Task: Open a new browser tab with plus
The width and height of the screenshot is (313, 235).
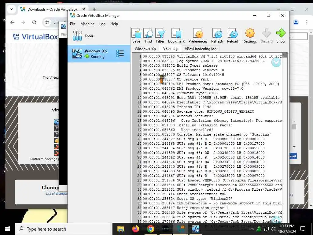Action: tap(95, 9)
